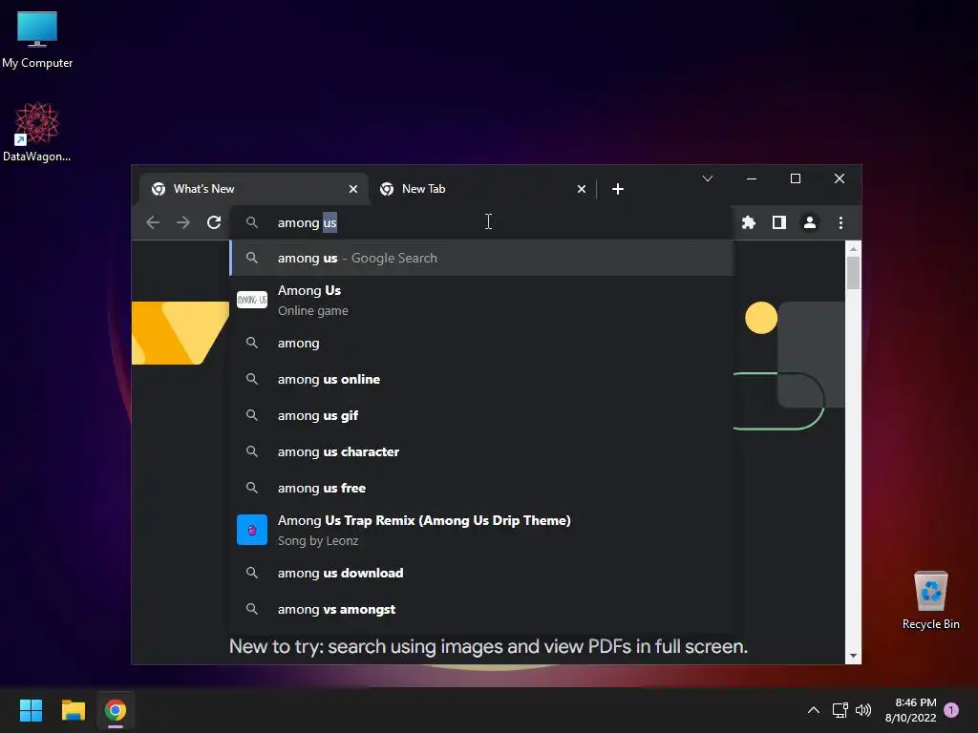The image size is (978, 733).
Task: Choose the Among Us Online game suggestion
Action: [x=482, y=300]
